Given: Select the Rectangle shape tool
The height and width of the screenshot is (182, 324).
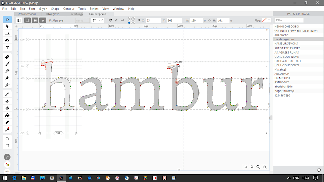Looking at the screenshot, I should click(7, 146).
